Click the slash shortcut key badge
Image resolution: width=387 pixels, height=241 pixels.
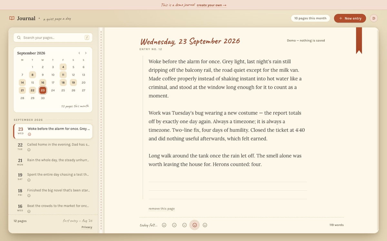point(87,38)
